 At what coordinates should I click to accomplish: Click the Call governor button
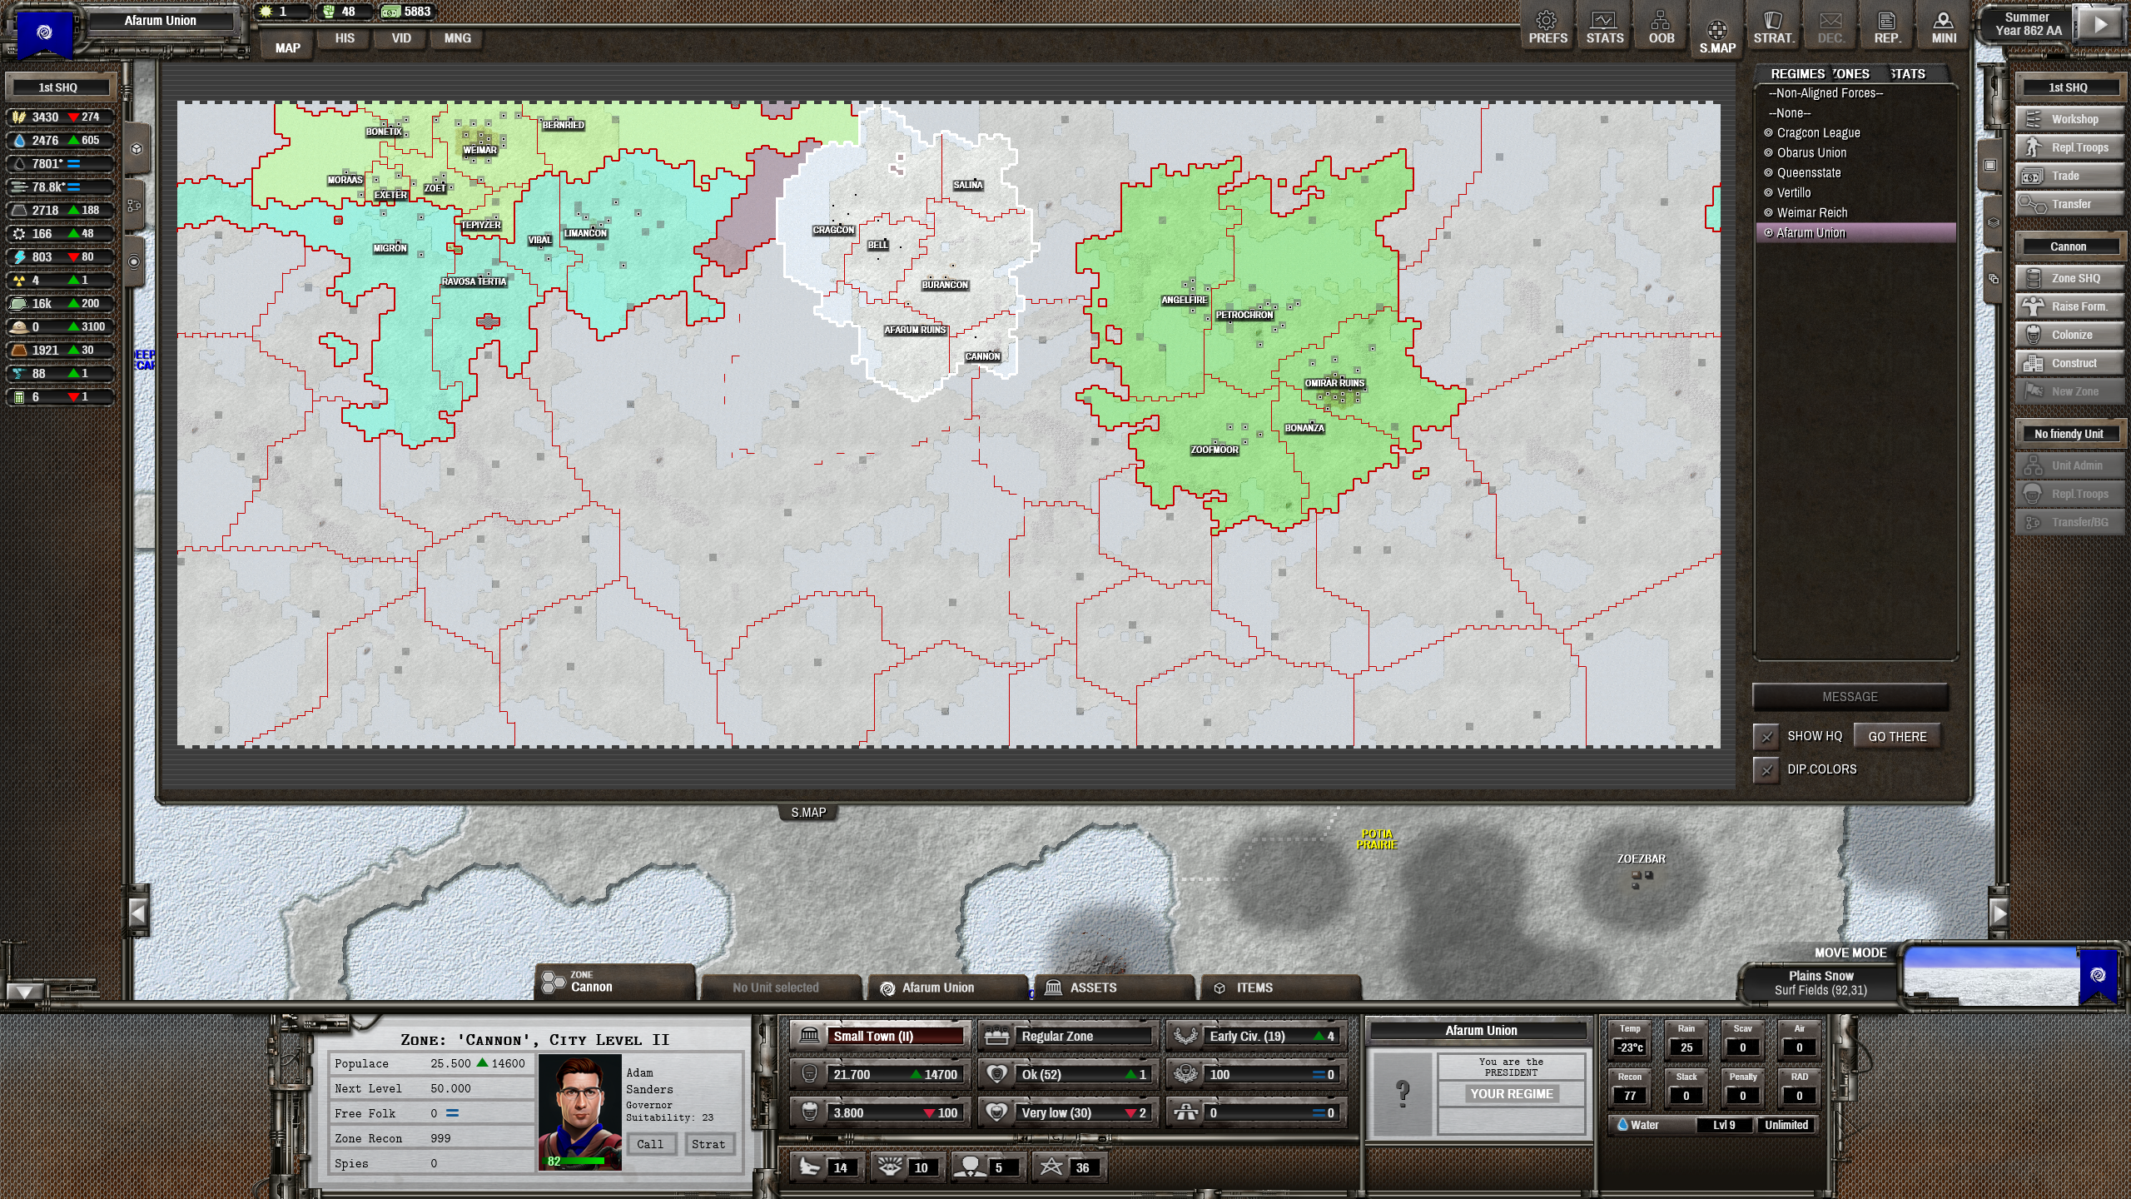(x=650, y=1144)
